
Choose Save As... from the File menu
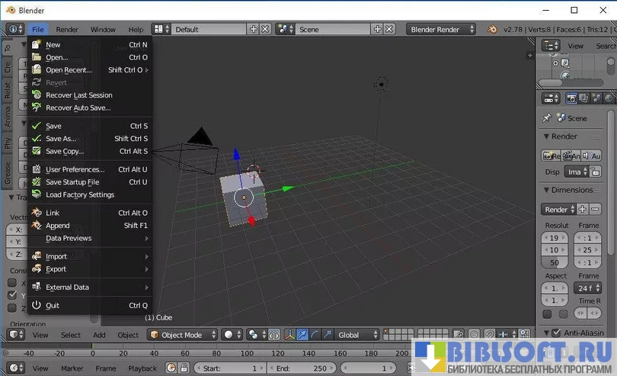61,139
